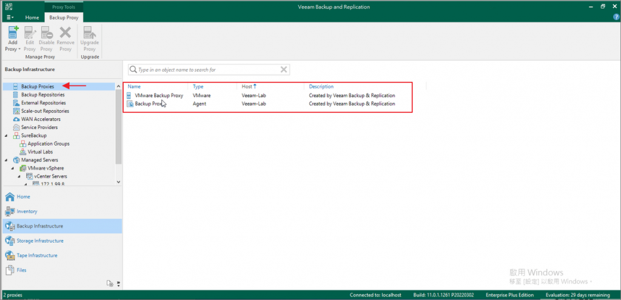This screenshot has height=300, width=621.
Task: Select vCenter Servers tree node
Action: coord(50,176)
